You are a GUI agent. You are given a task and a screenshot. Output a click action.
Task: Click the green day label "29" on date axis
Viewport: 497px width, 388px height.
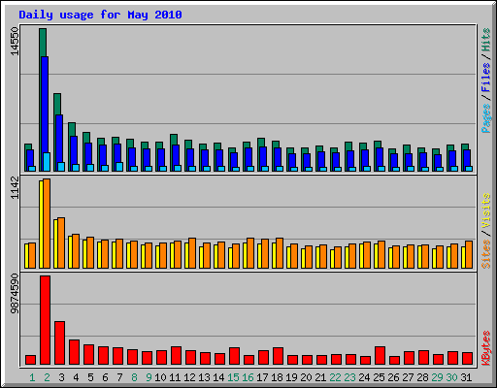(437, 377)
